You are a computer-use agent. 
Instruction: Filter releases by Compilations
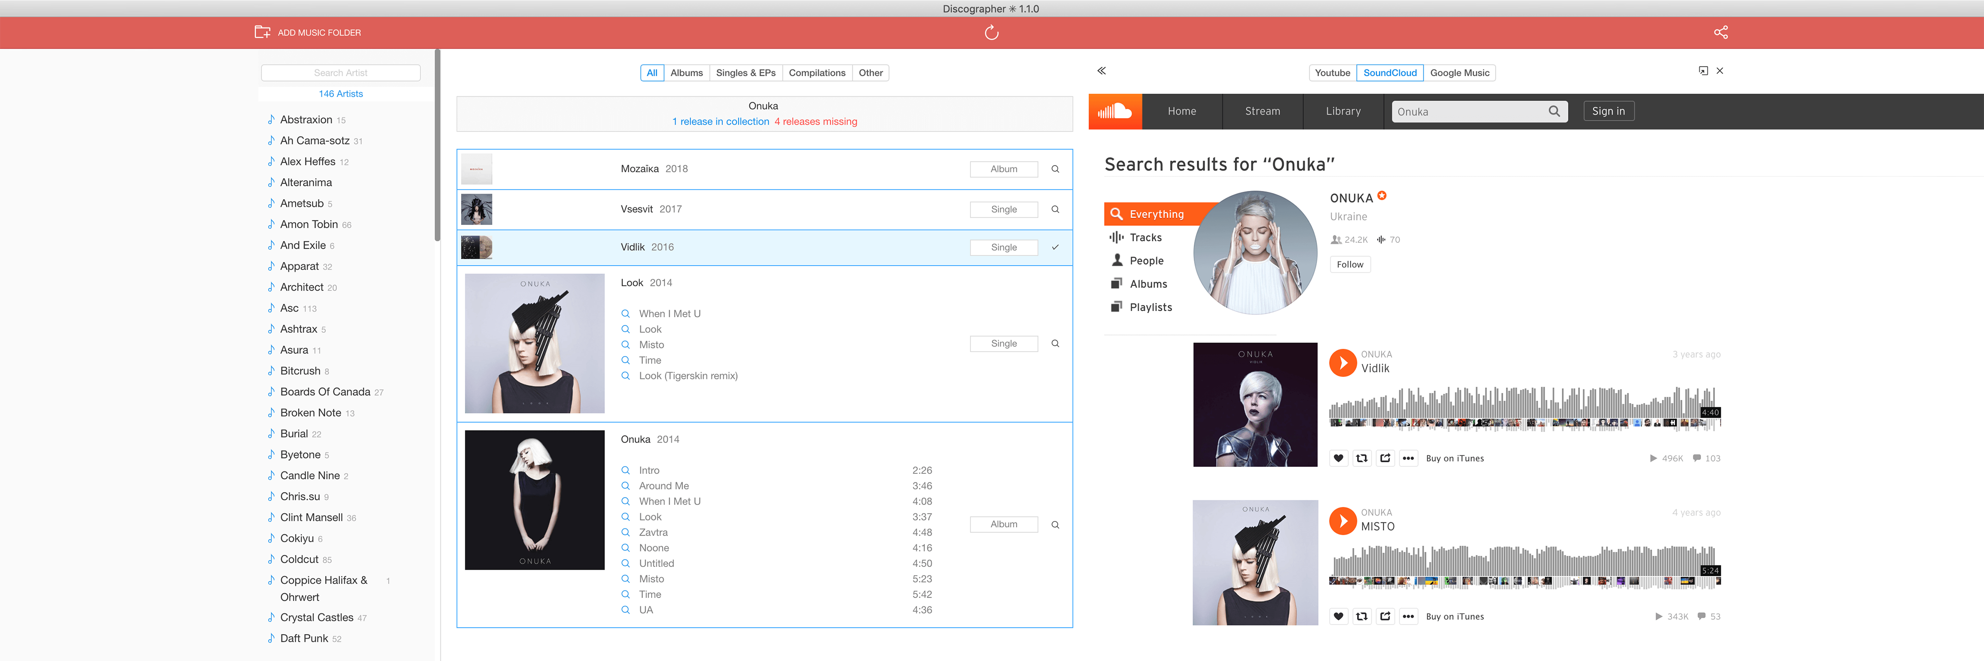click(817, 73)
